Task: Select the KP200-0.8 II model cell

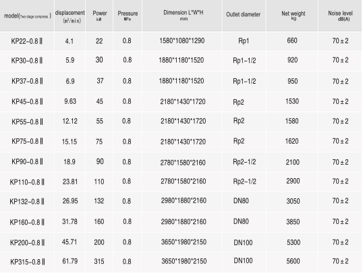Action: pos(27,243)
